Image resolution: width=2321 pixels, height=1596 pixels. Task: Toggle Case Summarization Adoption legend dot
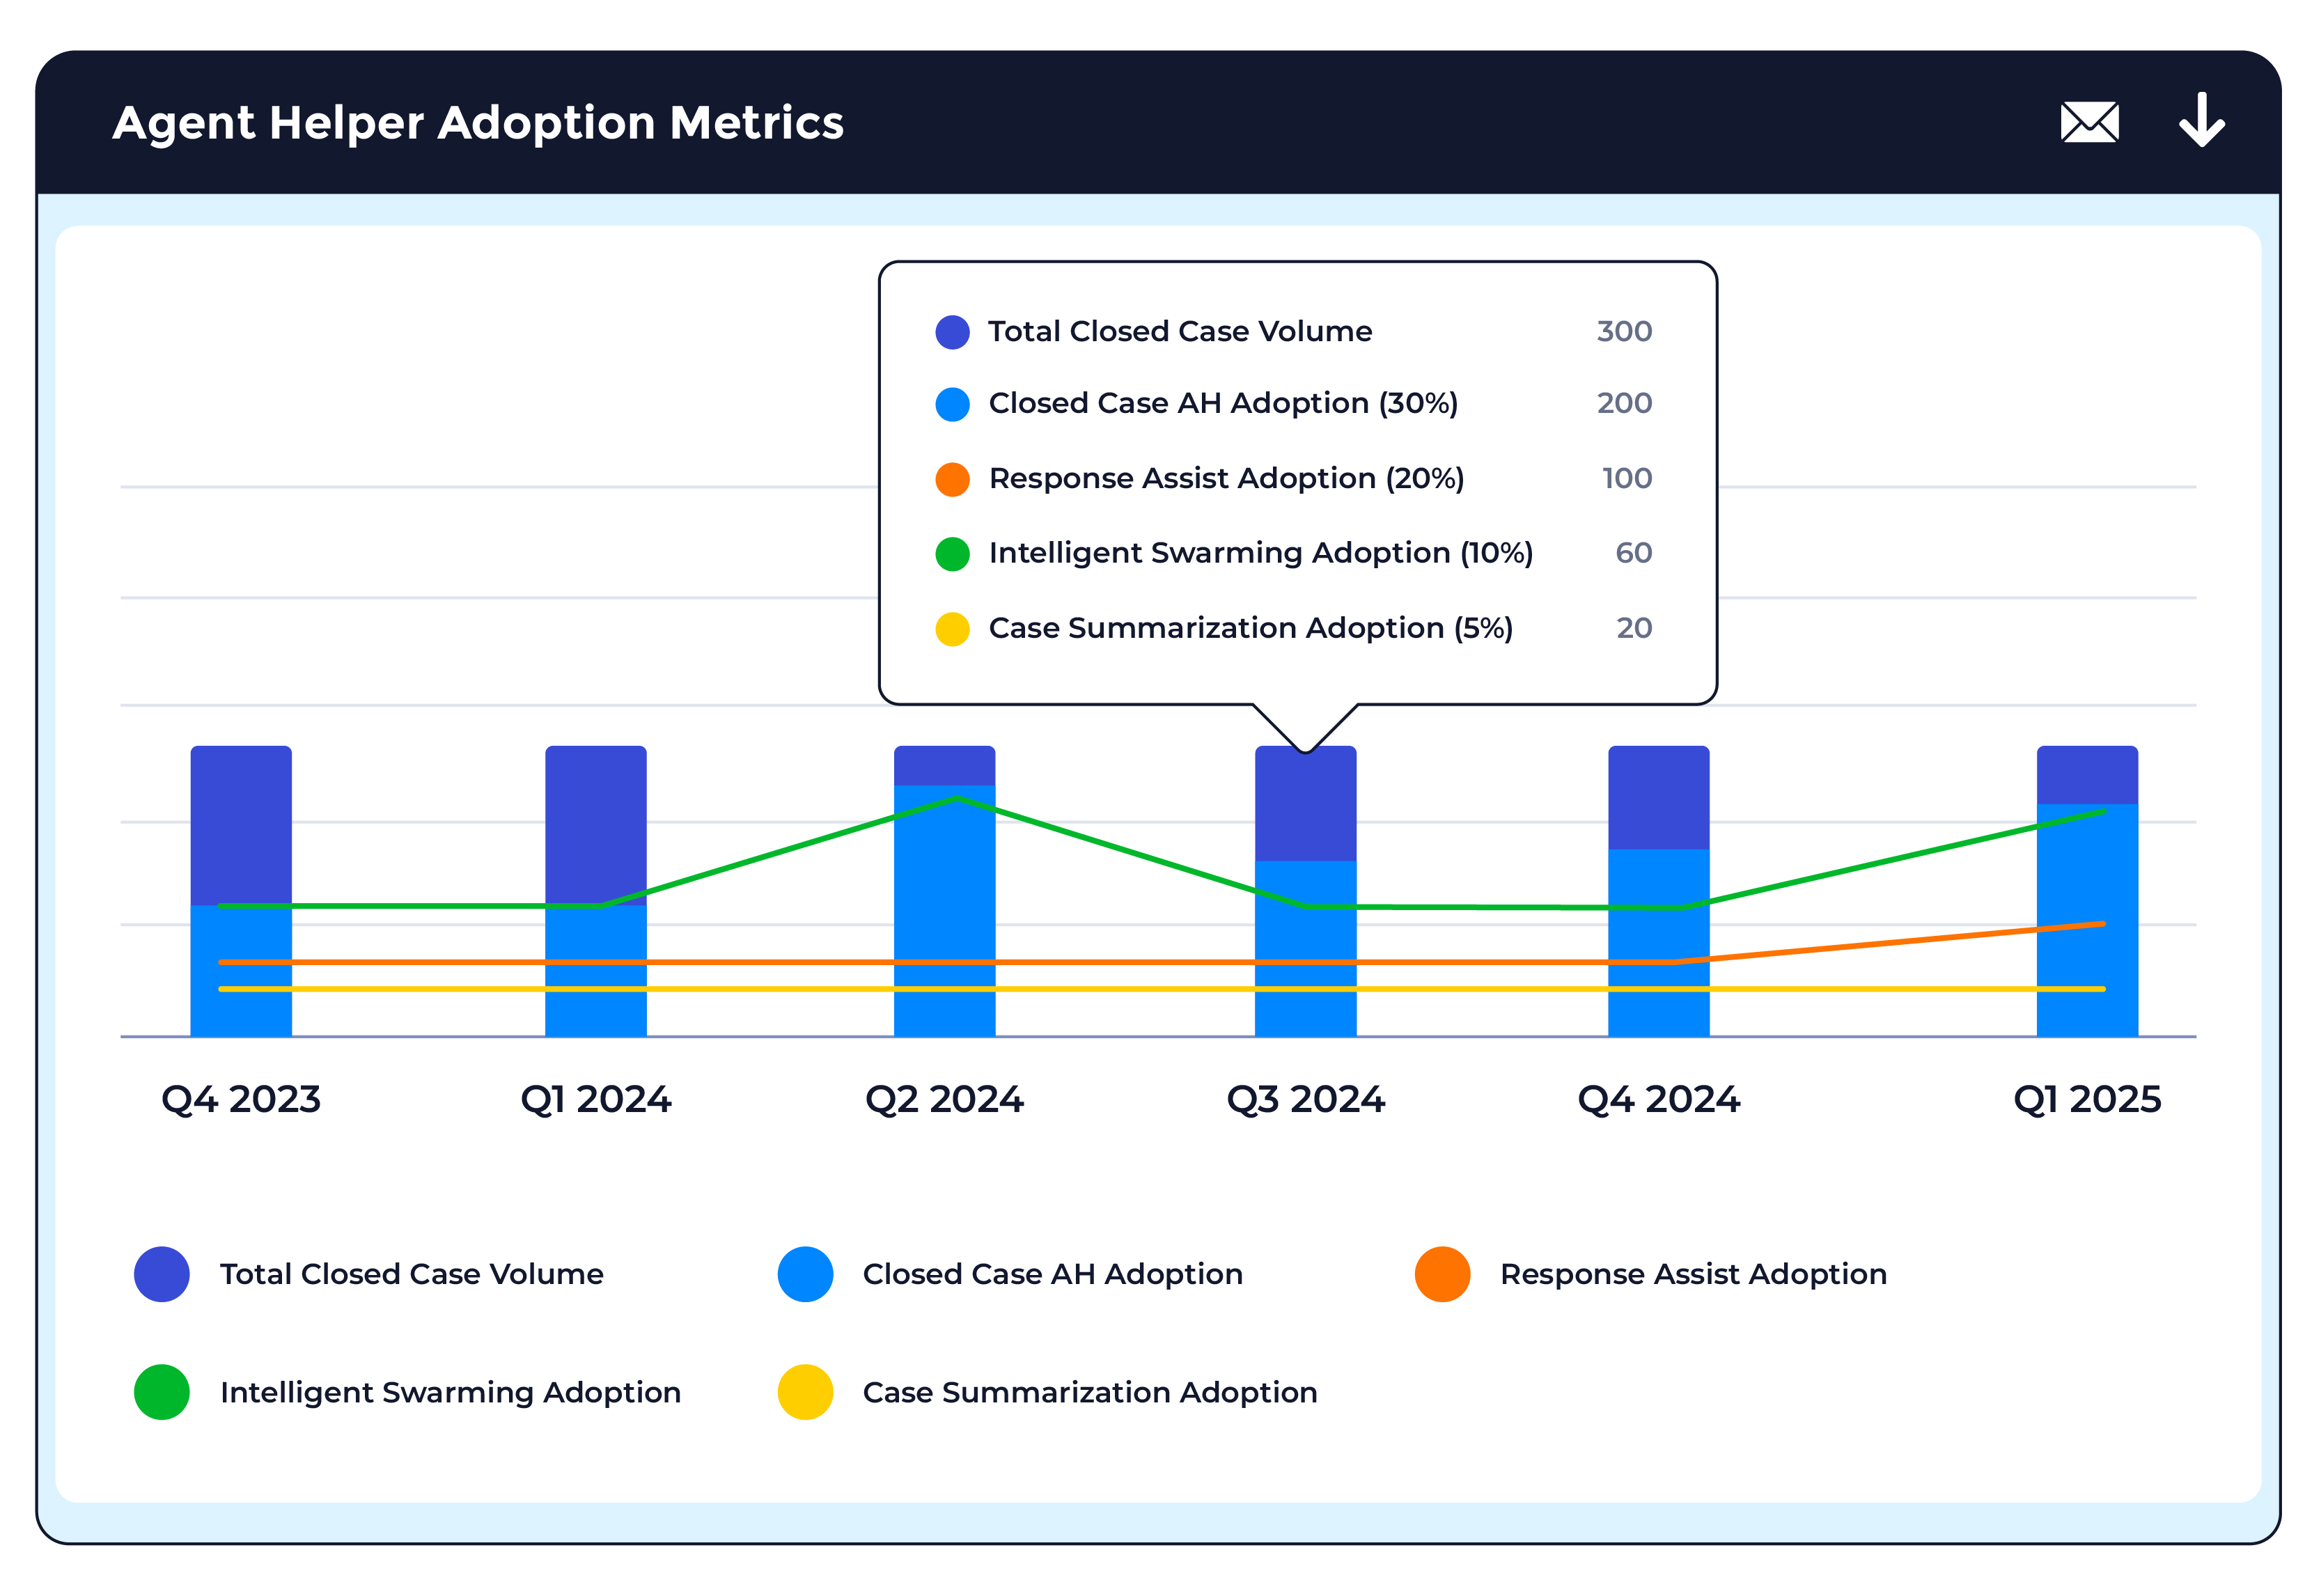click(x=805, y=1391)
